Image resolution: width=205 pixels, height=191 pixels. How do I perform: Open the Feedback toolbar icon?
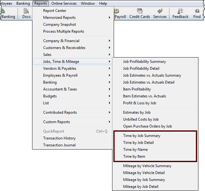tap(180, 13)
